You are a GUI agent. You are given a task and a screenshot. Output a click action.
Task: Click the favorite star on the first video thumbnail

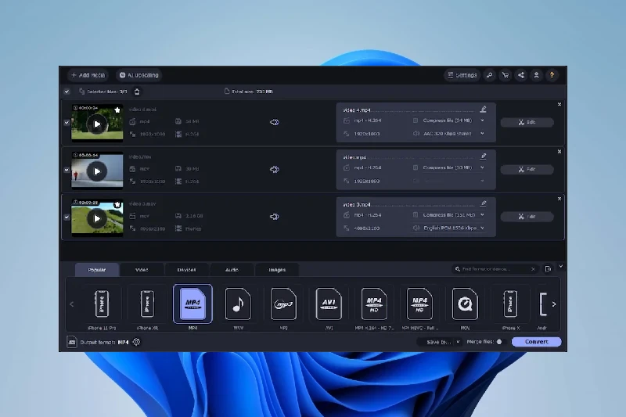tap(117, 110)
